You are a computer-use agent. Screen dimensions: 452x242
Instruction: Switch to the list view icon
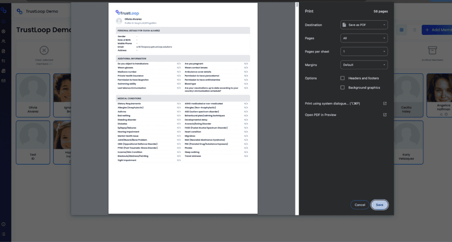pos(414,30)
